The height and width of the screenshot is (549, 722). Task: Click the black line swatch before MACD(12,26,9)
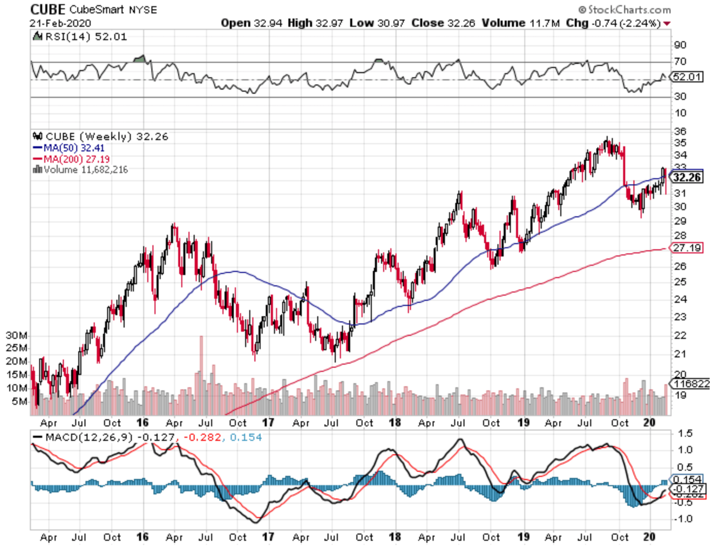click(38, 437)
